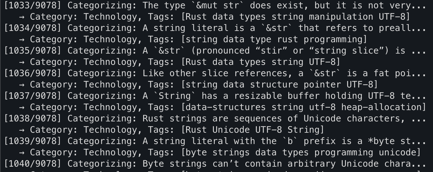433x172 pixels.
Task: Click the text "Rust strings are sequences of Unicode"
Action: pyautogui.click(x=242, y=118)
